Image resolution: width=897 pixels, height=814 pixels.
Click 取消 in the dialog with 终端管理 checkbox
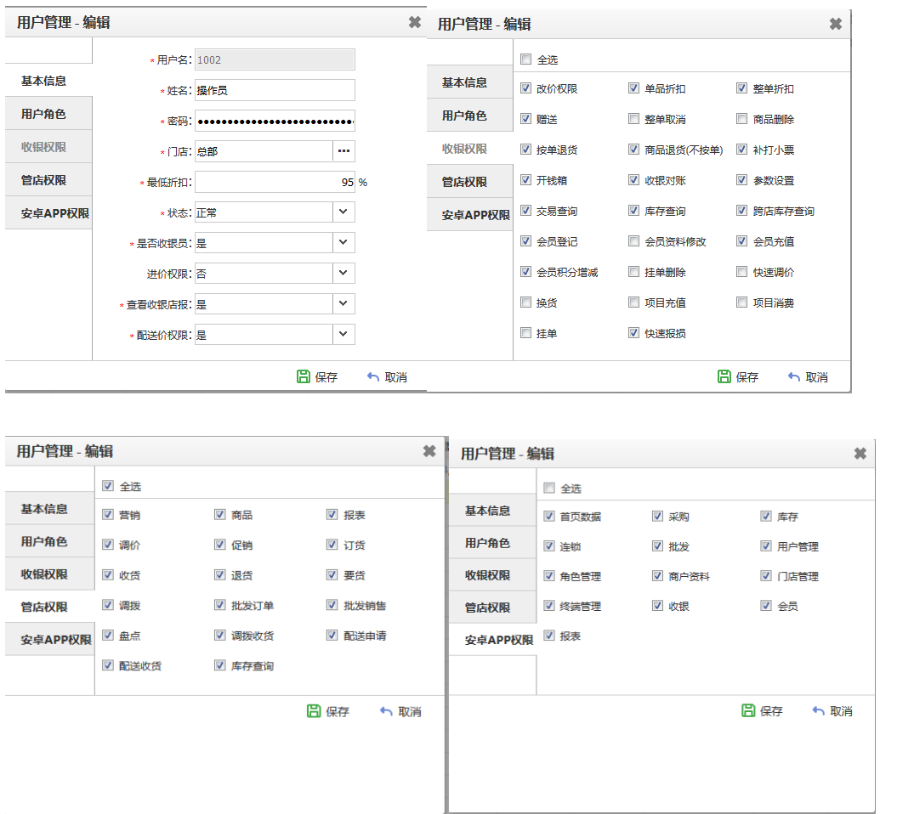pos(832,711)
